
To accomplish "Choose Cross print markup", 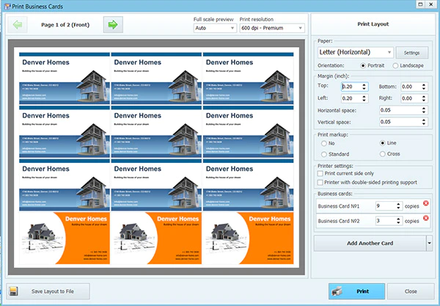I will (x=383, y=154).
